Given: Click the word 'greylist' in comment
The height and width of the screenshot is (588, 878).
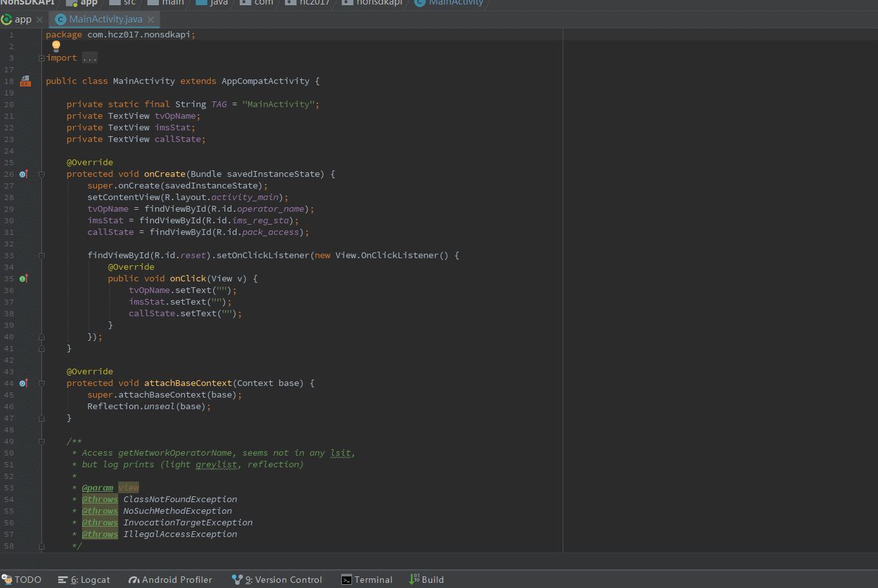Looking at the screenshot, I should (216, 465).
